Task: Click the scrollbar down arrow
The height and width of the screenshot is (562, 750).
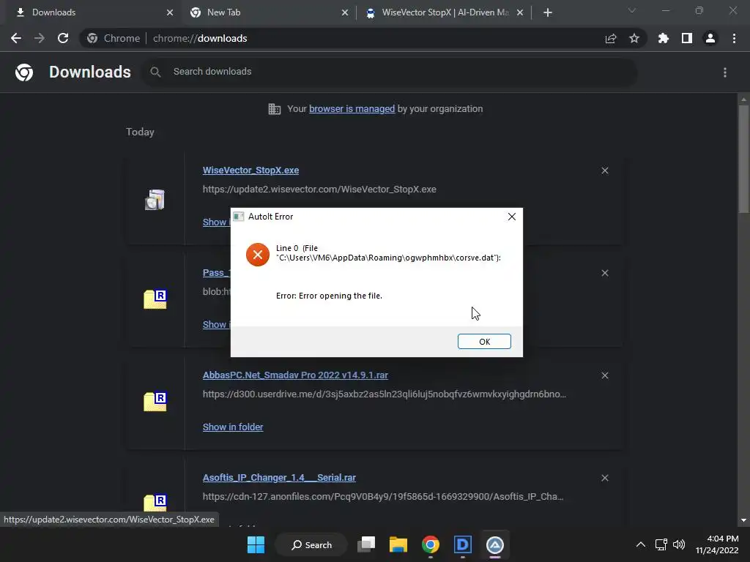Action: coord(743,520)
